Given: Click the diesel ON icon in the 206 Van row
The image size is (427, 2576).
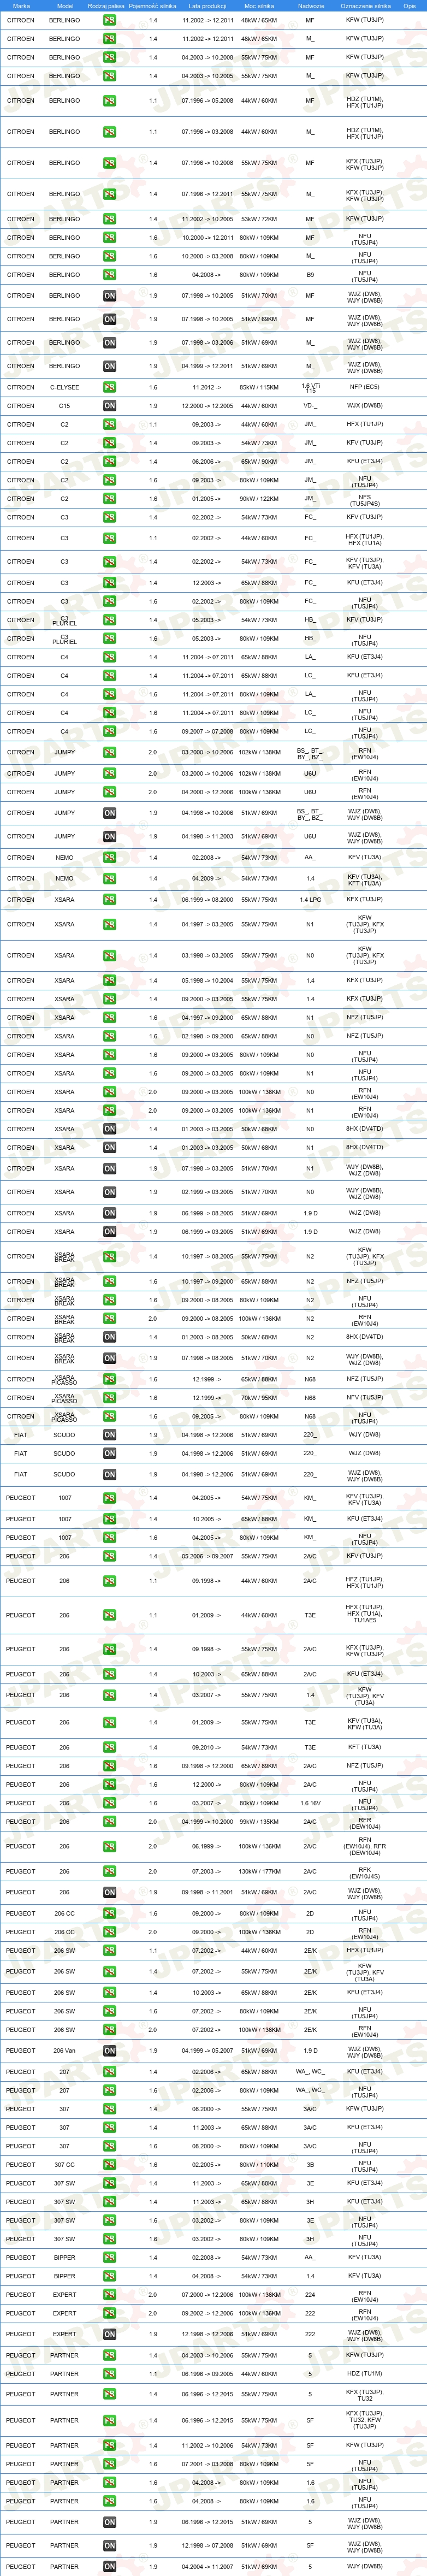Looking at the screenshot, I should tap(109, 2051).
